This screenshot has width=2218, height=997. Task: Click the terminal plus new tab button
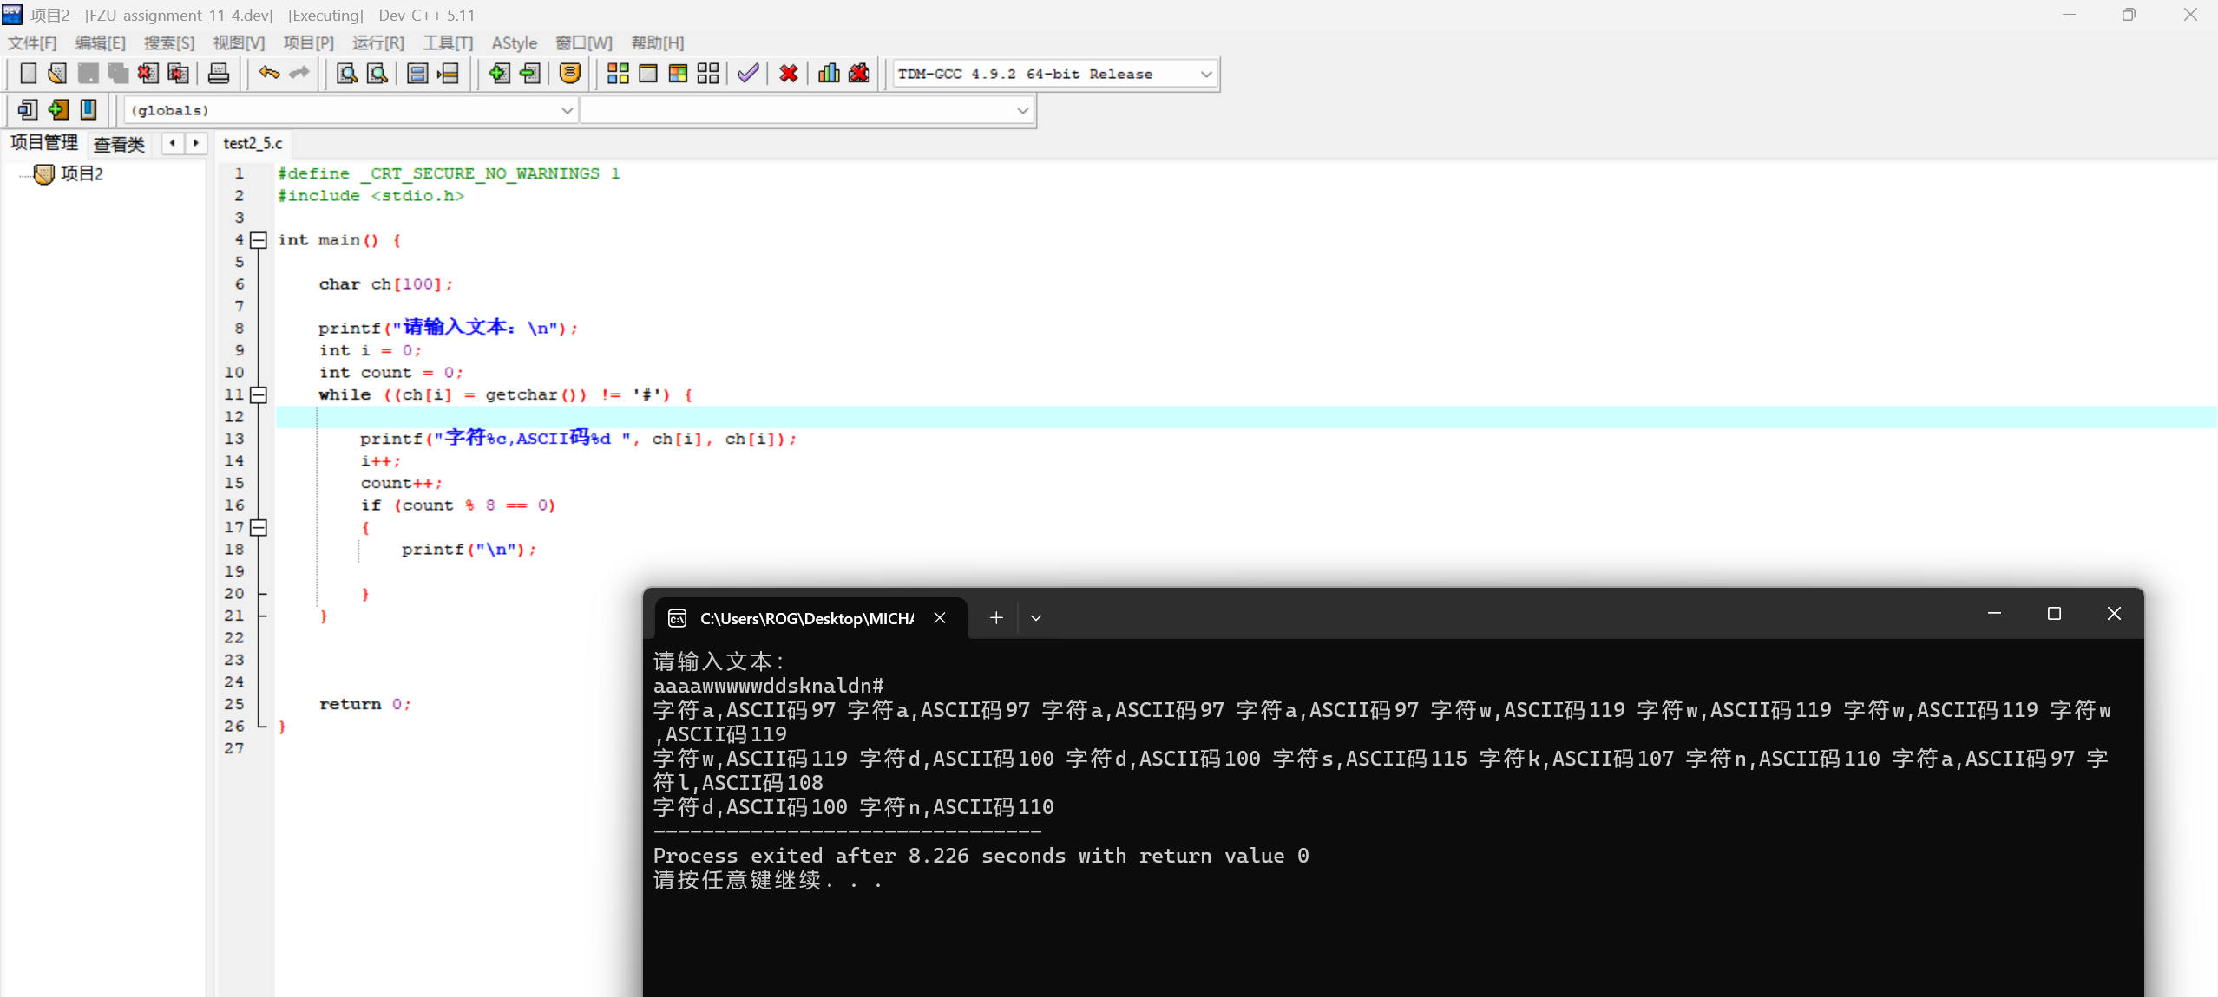(x=996, y=618)
